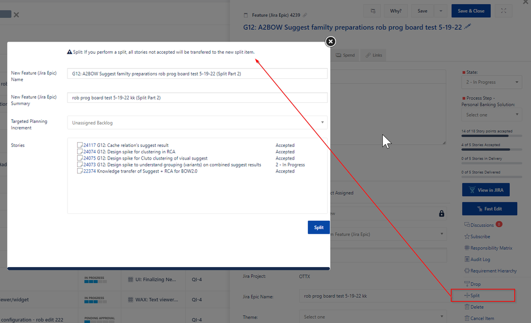Click the blue Split button in dialog
This screenshot has width=531, height=323.
click(318, 227)
